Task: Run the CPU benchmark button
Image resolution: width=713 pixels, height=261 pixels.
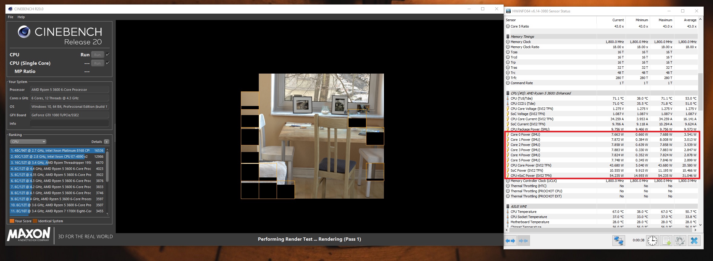Action: click(x=97, y=55)
